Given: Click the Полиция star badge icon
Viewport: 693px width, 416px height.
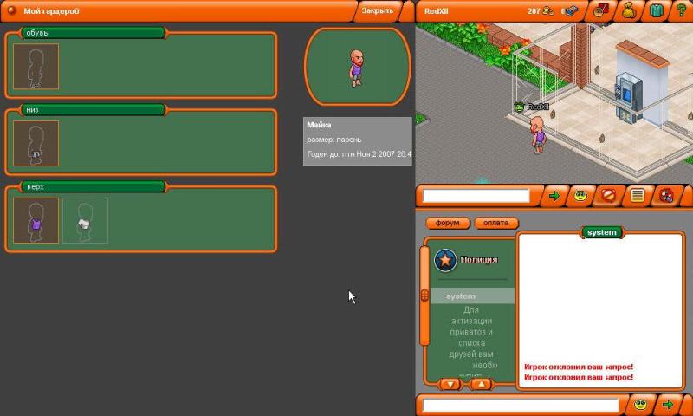Looking at the screenshot, I should 445,259.
